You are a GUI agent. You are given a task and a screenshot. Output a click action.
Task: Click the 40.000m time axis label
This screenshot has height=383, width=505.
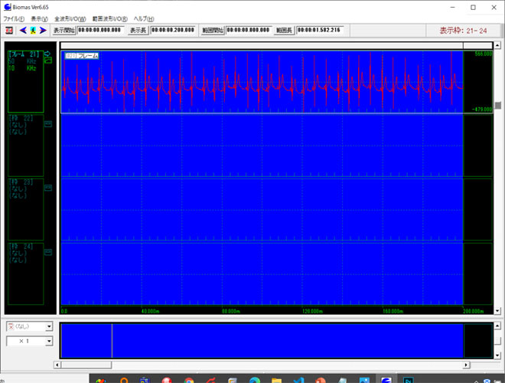[x=151, y=311]
